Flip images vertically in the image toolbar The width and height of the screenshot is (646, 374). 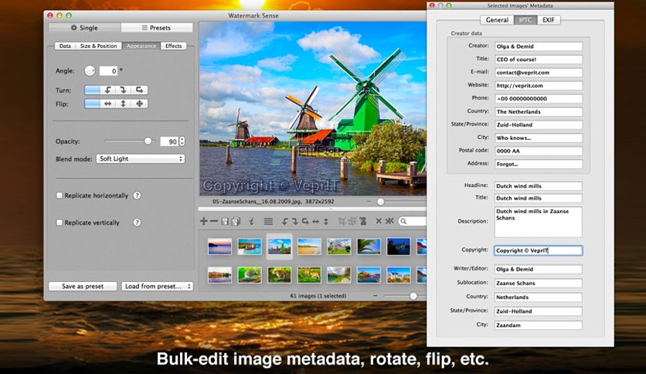(326, 221)
